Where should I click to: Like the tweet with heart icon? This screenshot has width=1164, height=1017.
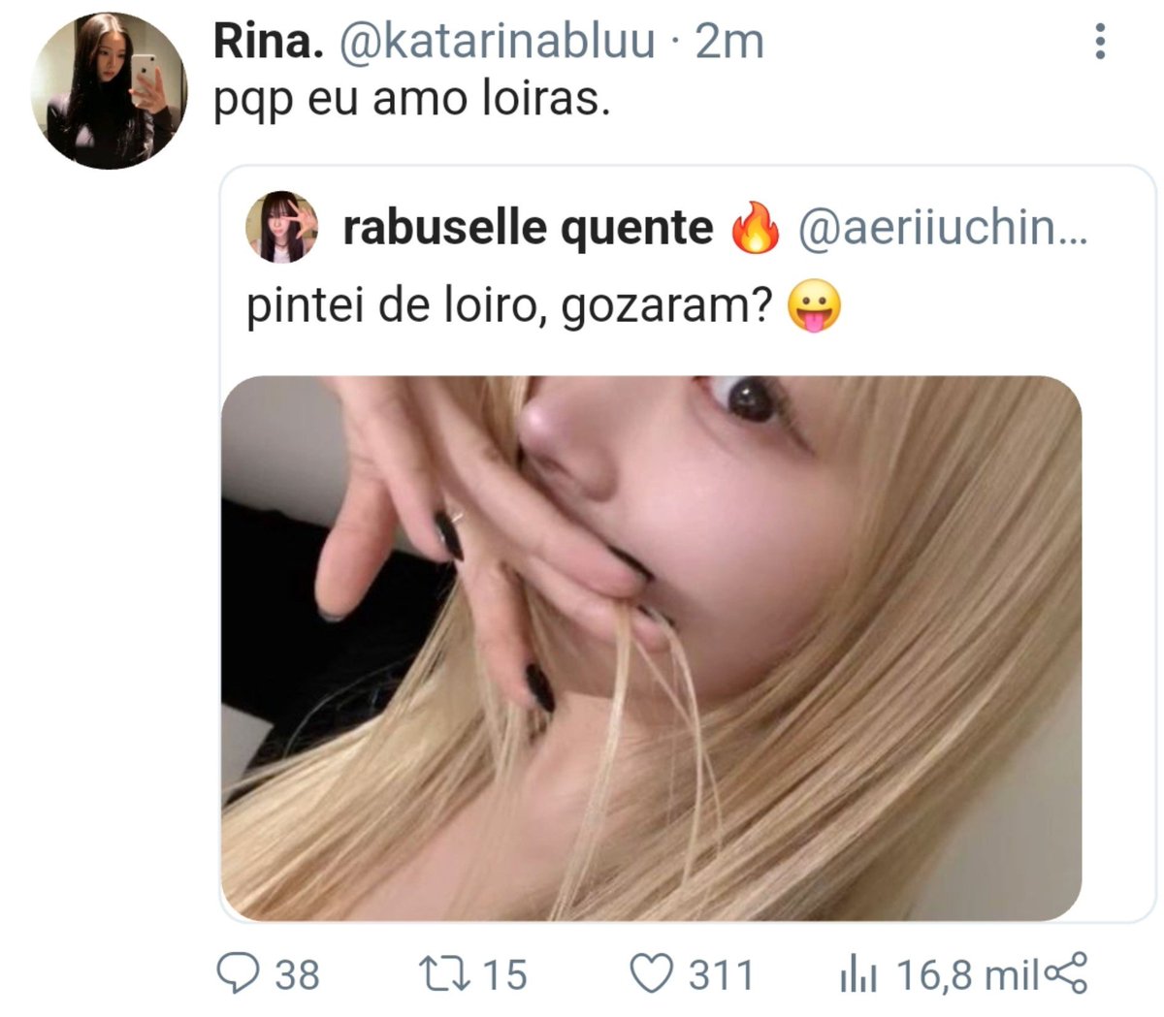point(652,973)
